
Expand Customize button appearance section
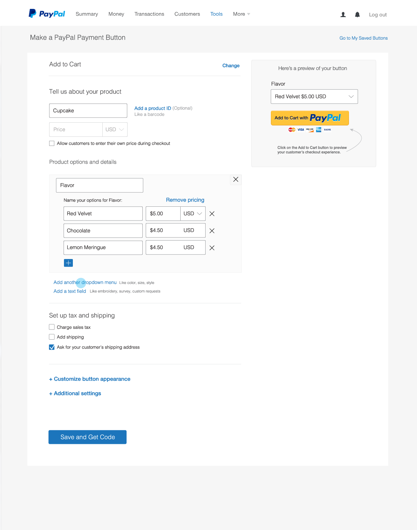(x=90, y=379)
